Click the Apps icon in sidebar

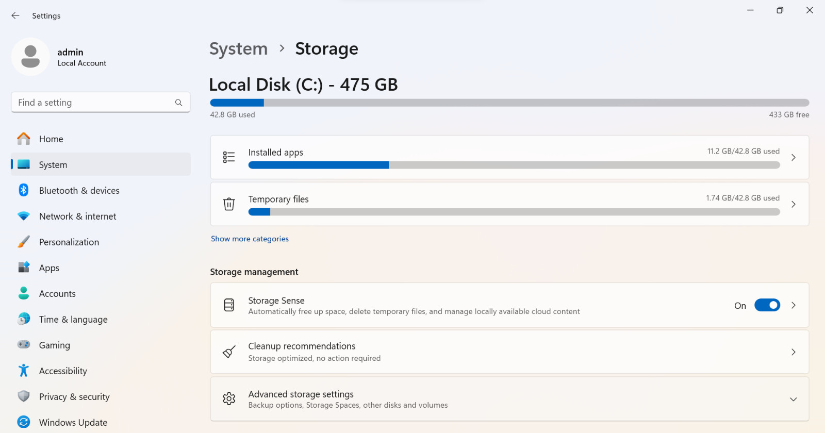pyautogui.click(x=24, y=267)
